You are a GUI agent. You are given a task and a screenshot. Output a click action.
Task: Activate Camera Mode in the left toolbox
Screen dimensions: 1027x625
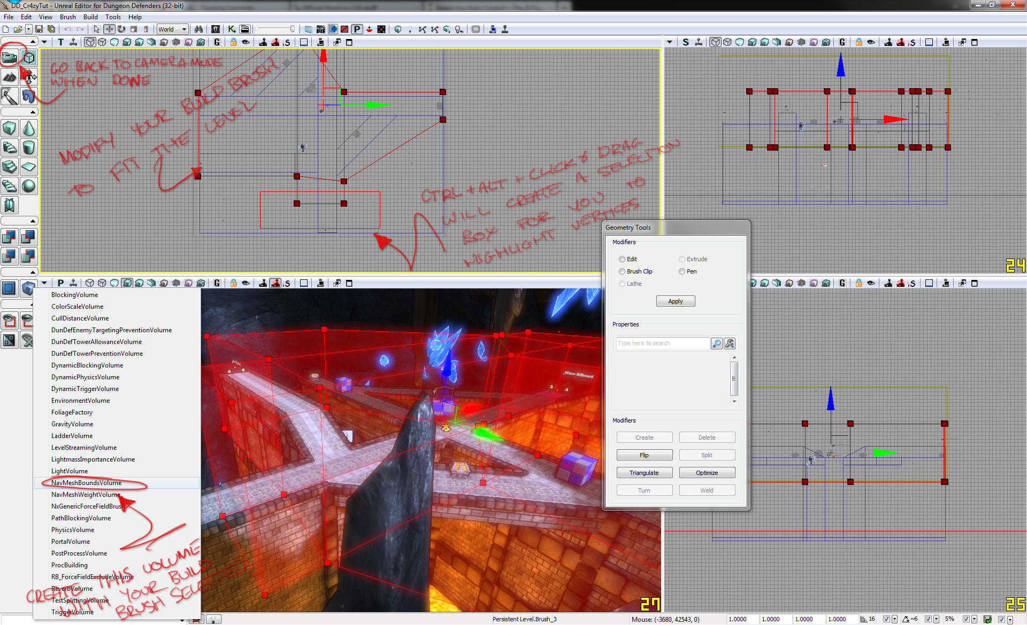(x=10, y=58)
